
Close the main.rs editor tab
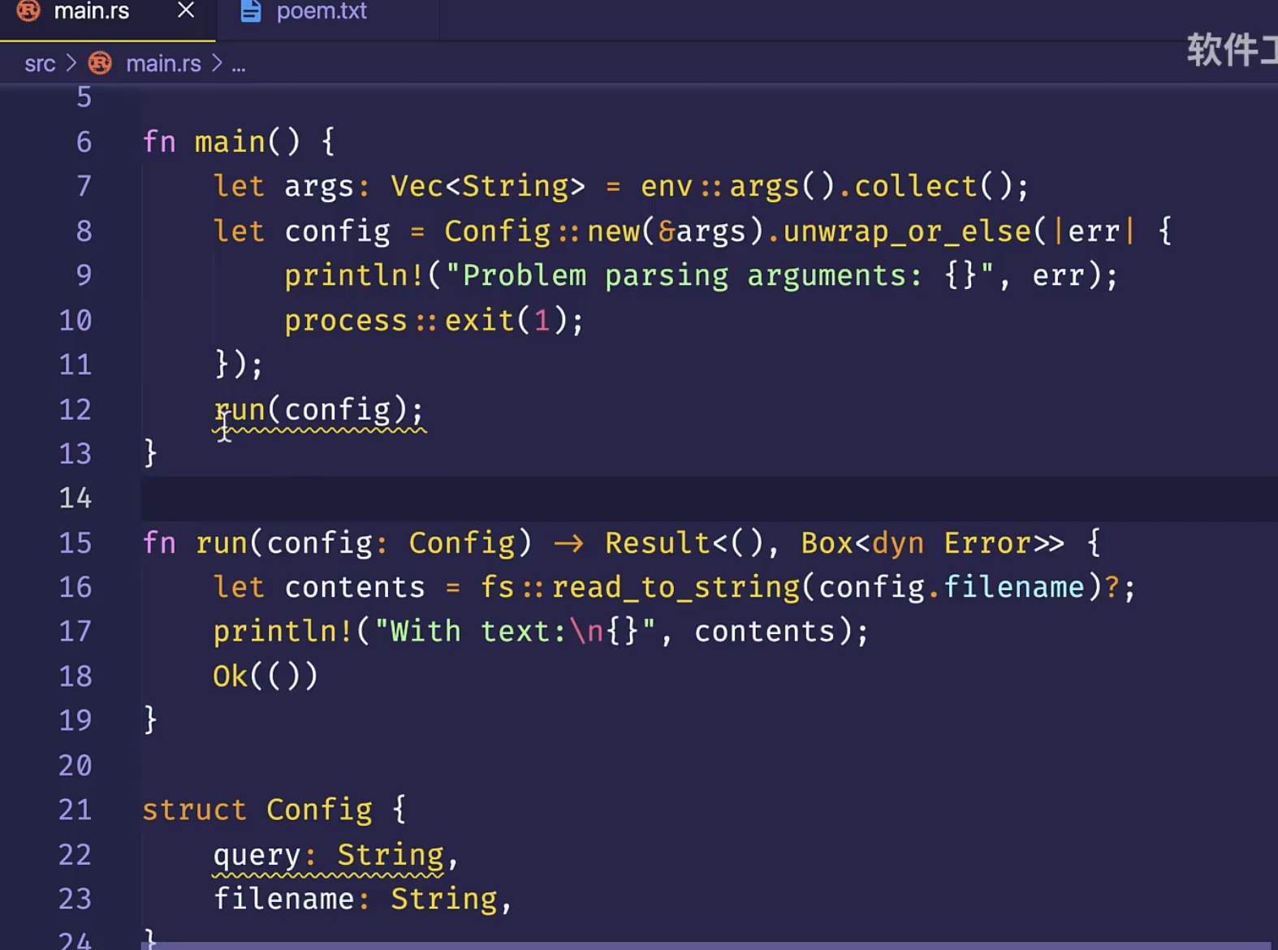(x=186, y=11)
